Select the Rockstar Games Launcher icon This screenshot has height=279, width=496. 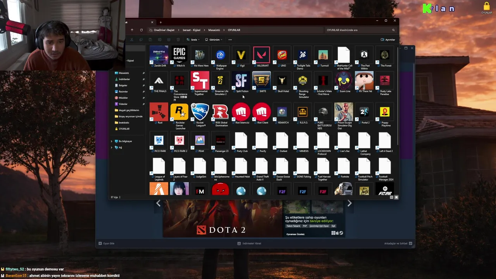[179, 116]
